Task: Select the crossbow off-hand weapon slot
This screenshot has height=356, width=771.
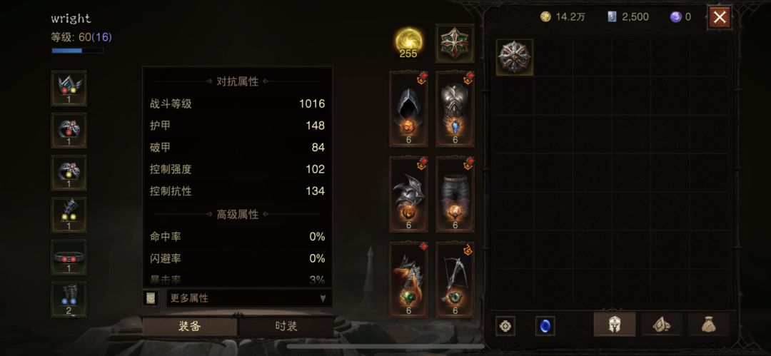Action: click(455, 279)
